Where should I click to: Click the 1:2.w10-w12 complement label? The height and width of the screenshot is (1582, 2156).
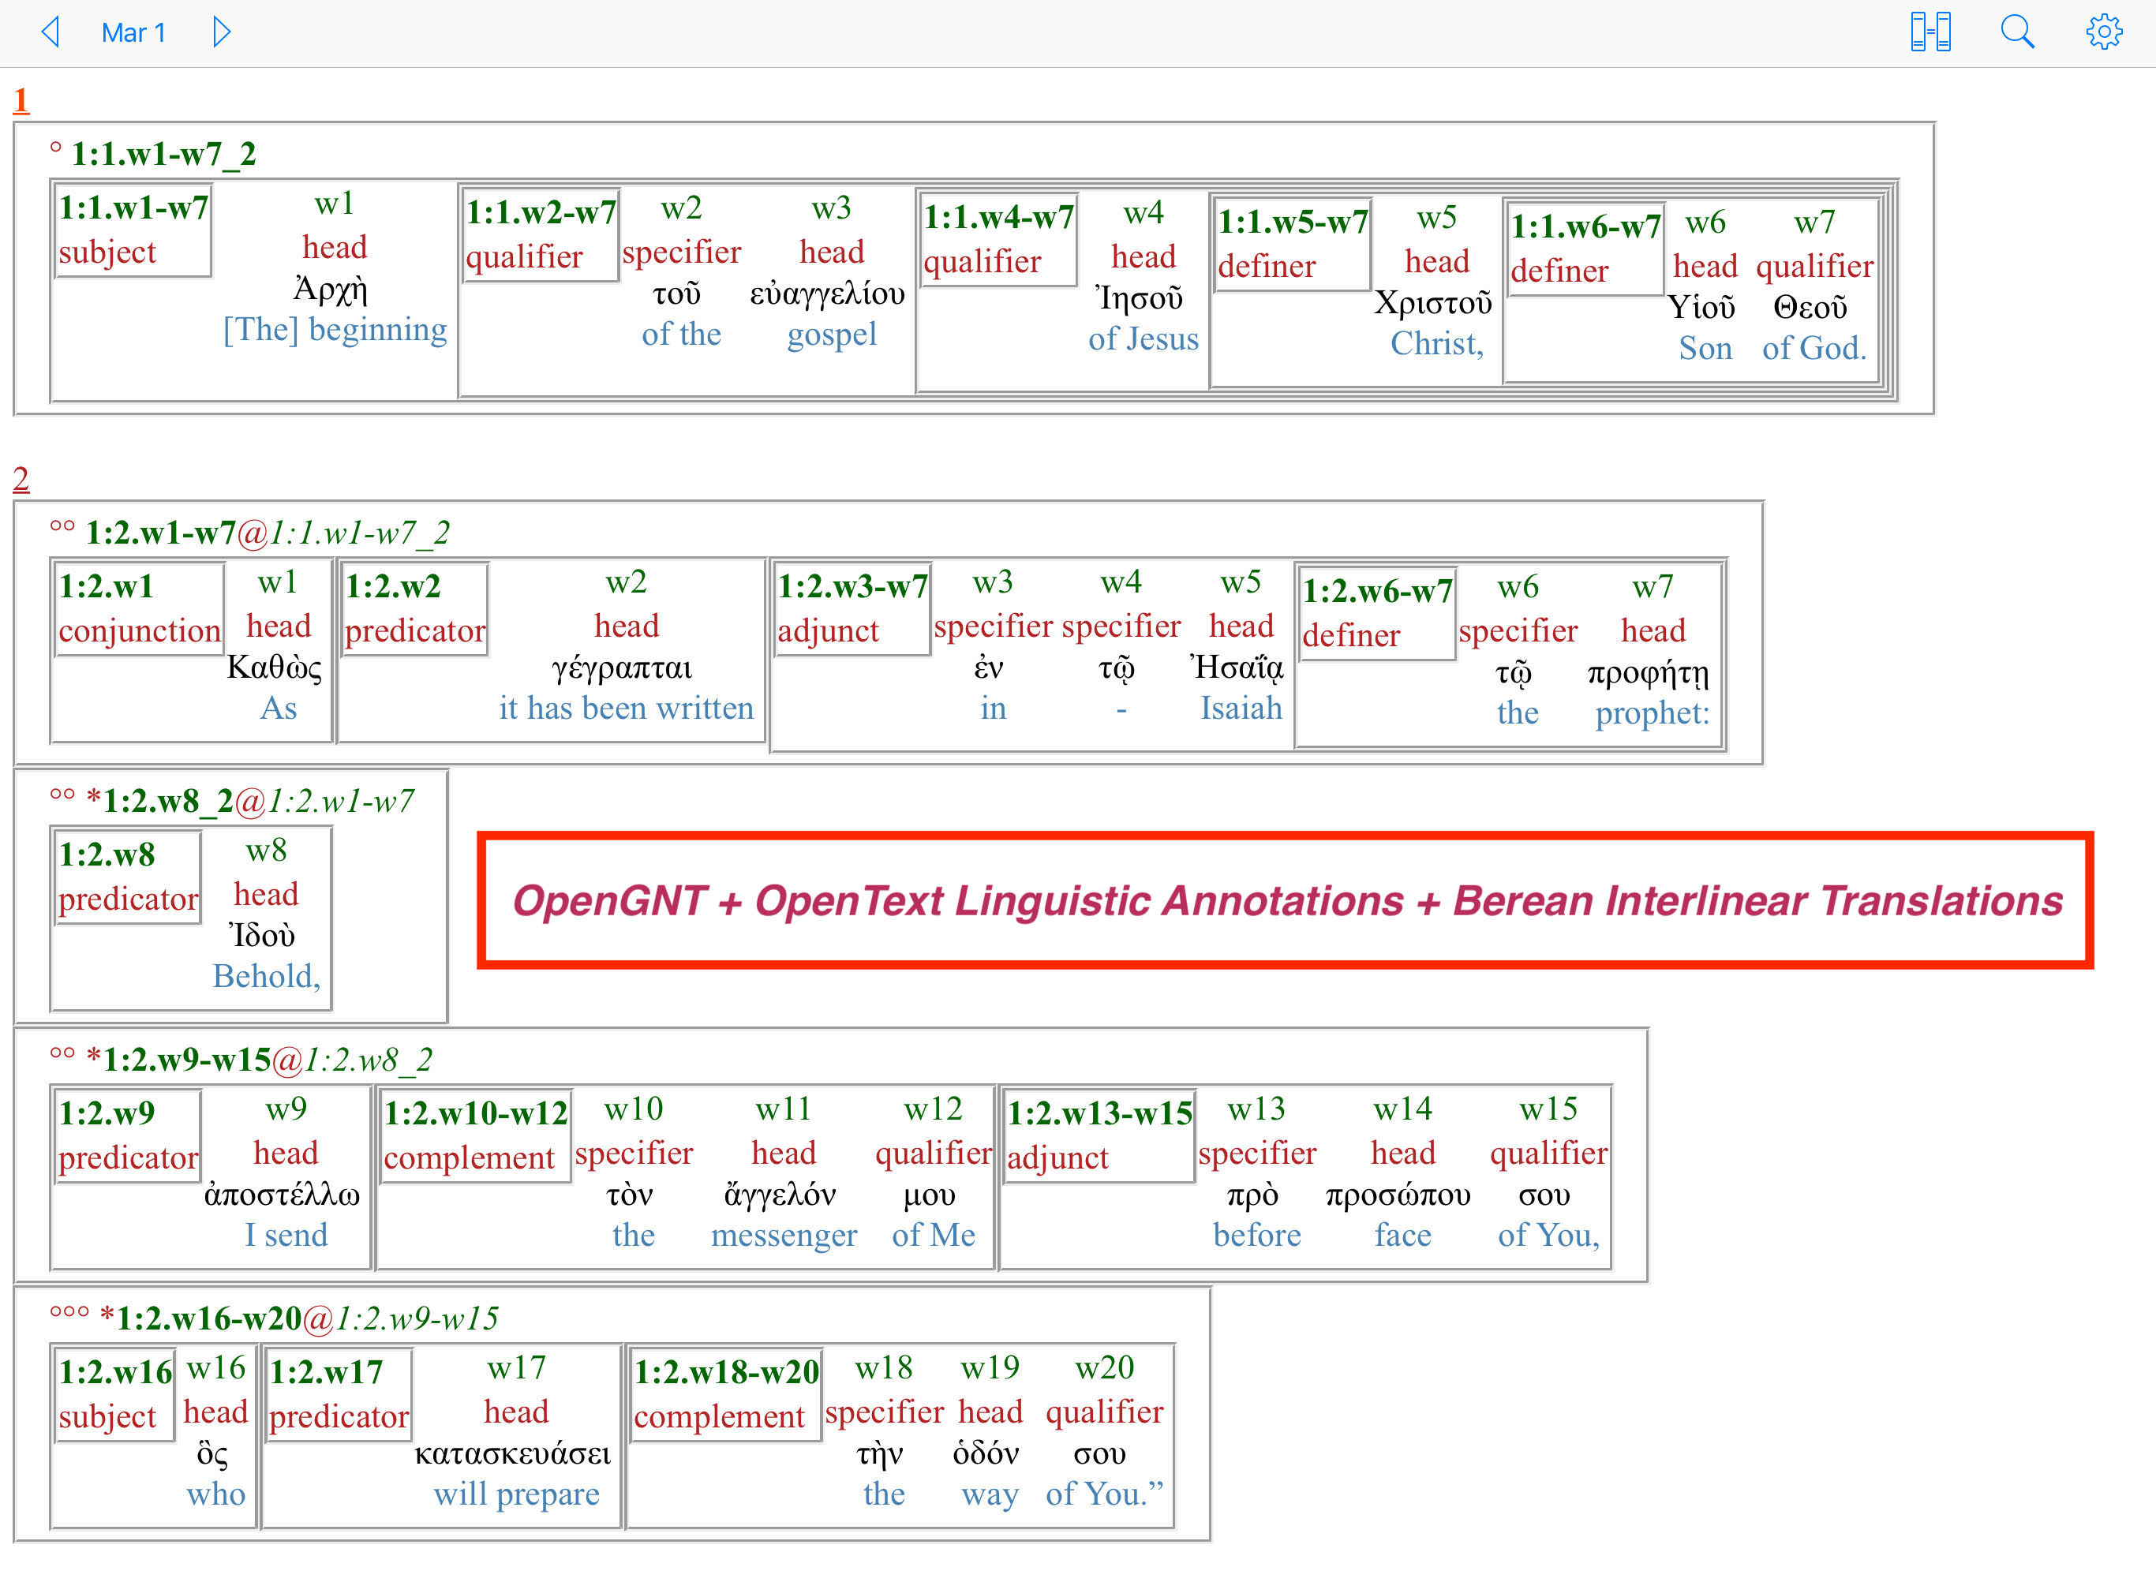(475, 1135)
